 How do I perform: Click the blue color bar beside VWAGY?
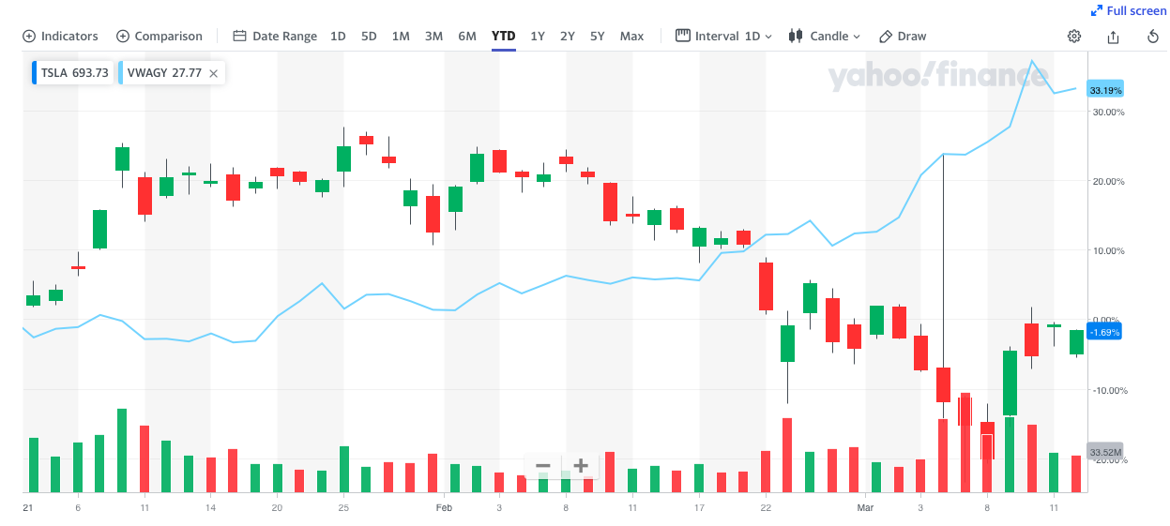[x=121, y=73]
